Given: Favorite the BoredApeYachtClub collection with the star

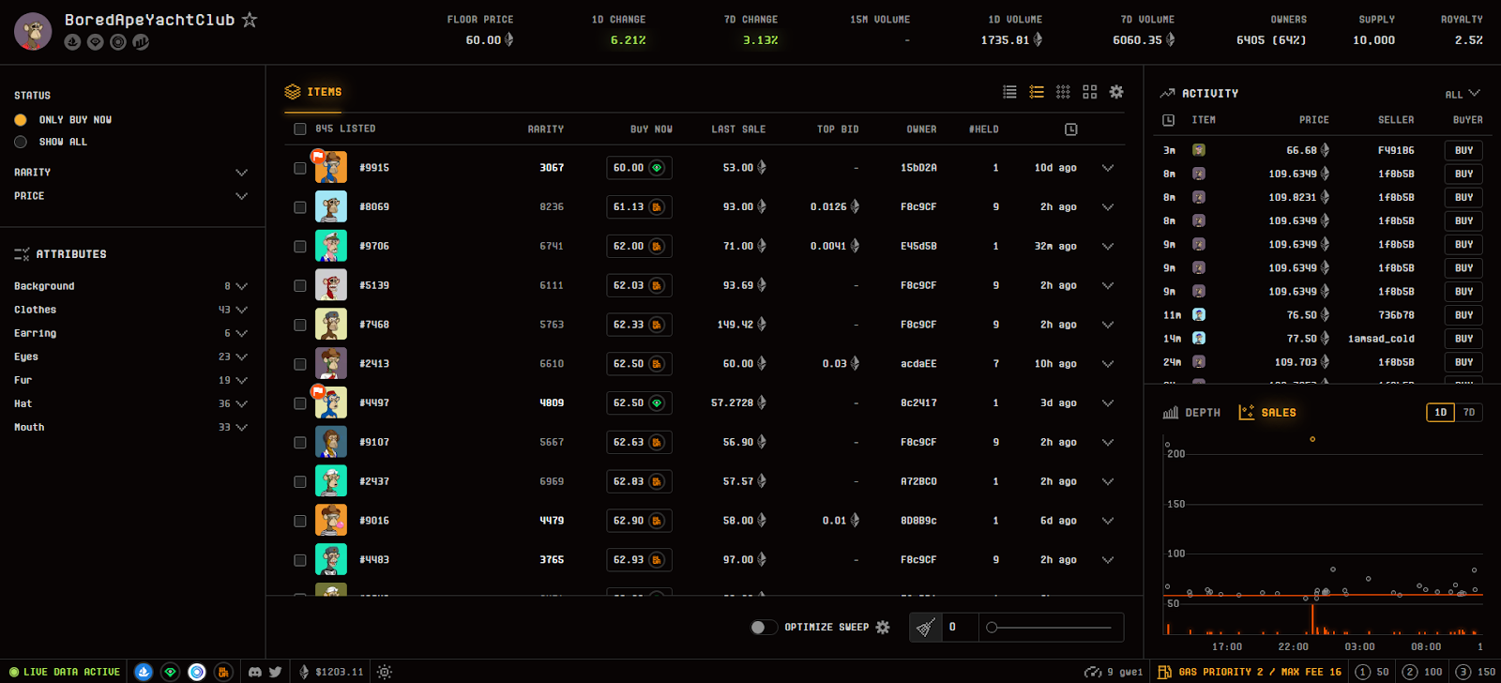Looking at the screenshot, I should 250,20.
